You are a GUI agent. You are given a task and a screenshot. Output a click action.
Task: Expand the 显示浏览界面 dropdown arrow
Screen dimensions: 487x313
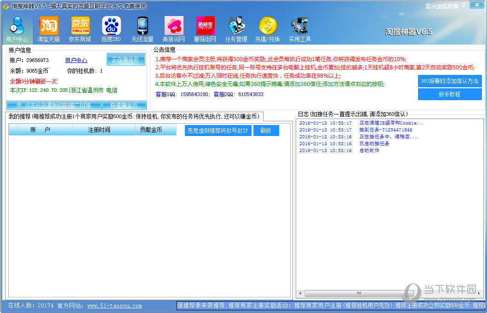tap(464, 6)
